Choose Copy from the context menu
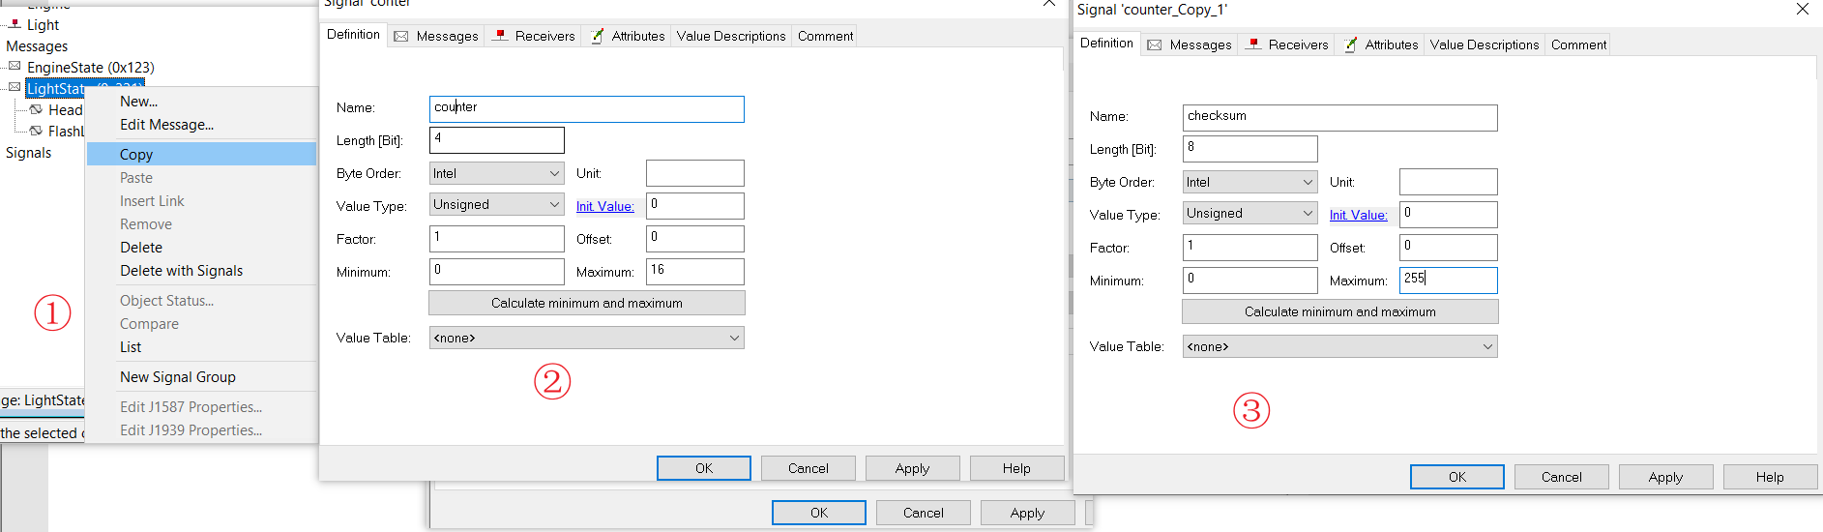Image resolution: width=1823 pixels, height=532 pixels. (201, 155)
